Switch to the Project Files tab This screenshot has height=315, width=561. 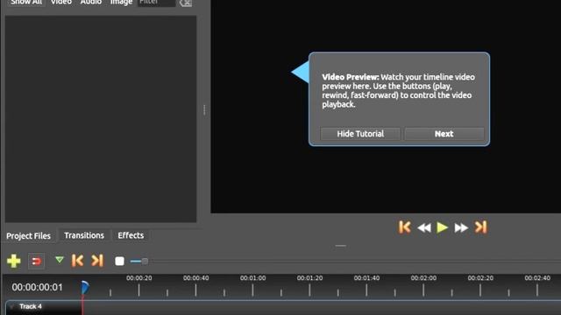click(29, 235)
